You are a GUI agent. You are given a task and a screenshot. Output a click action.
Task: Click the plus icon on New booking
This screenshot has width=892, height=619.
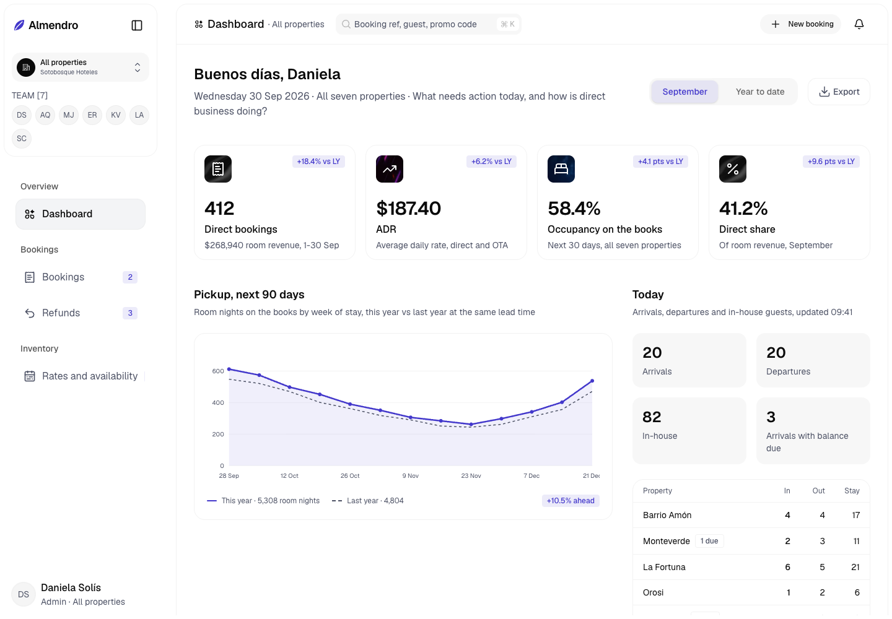coord(776,24)
